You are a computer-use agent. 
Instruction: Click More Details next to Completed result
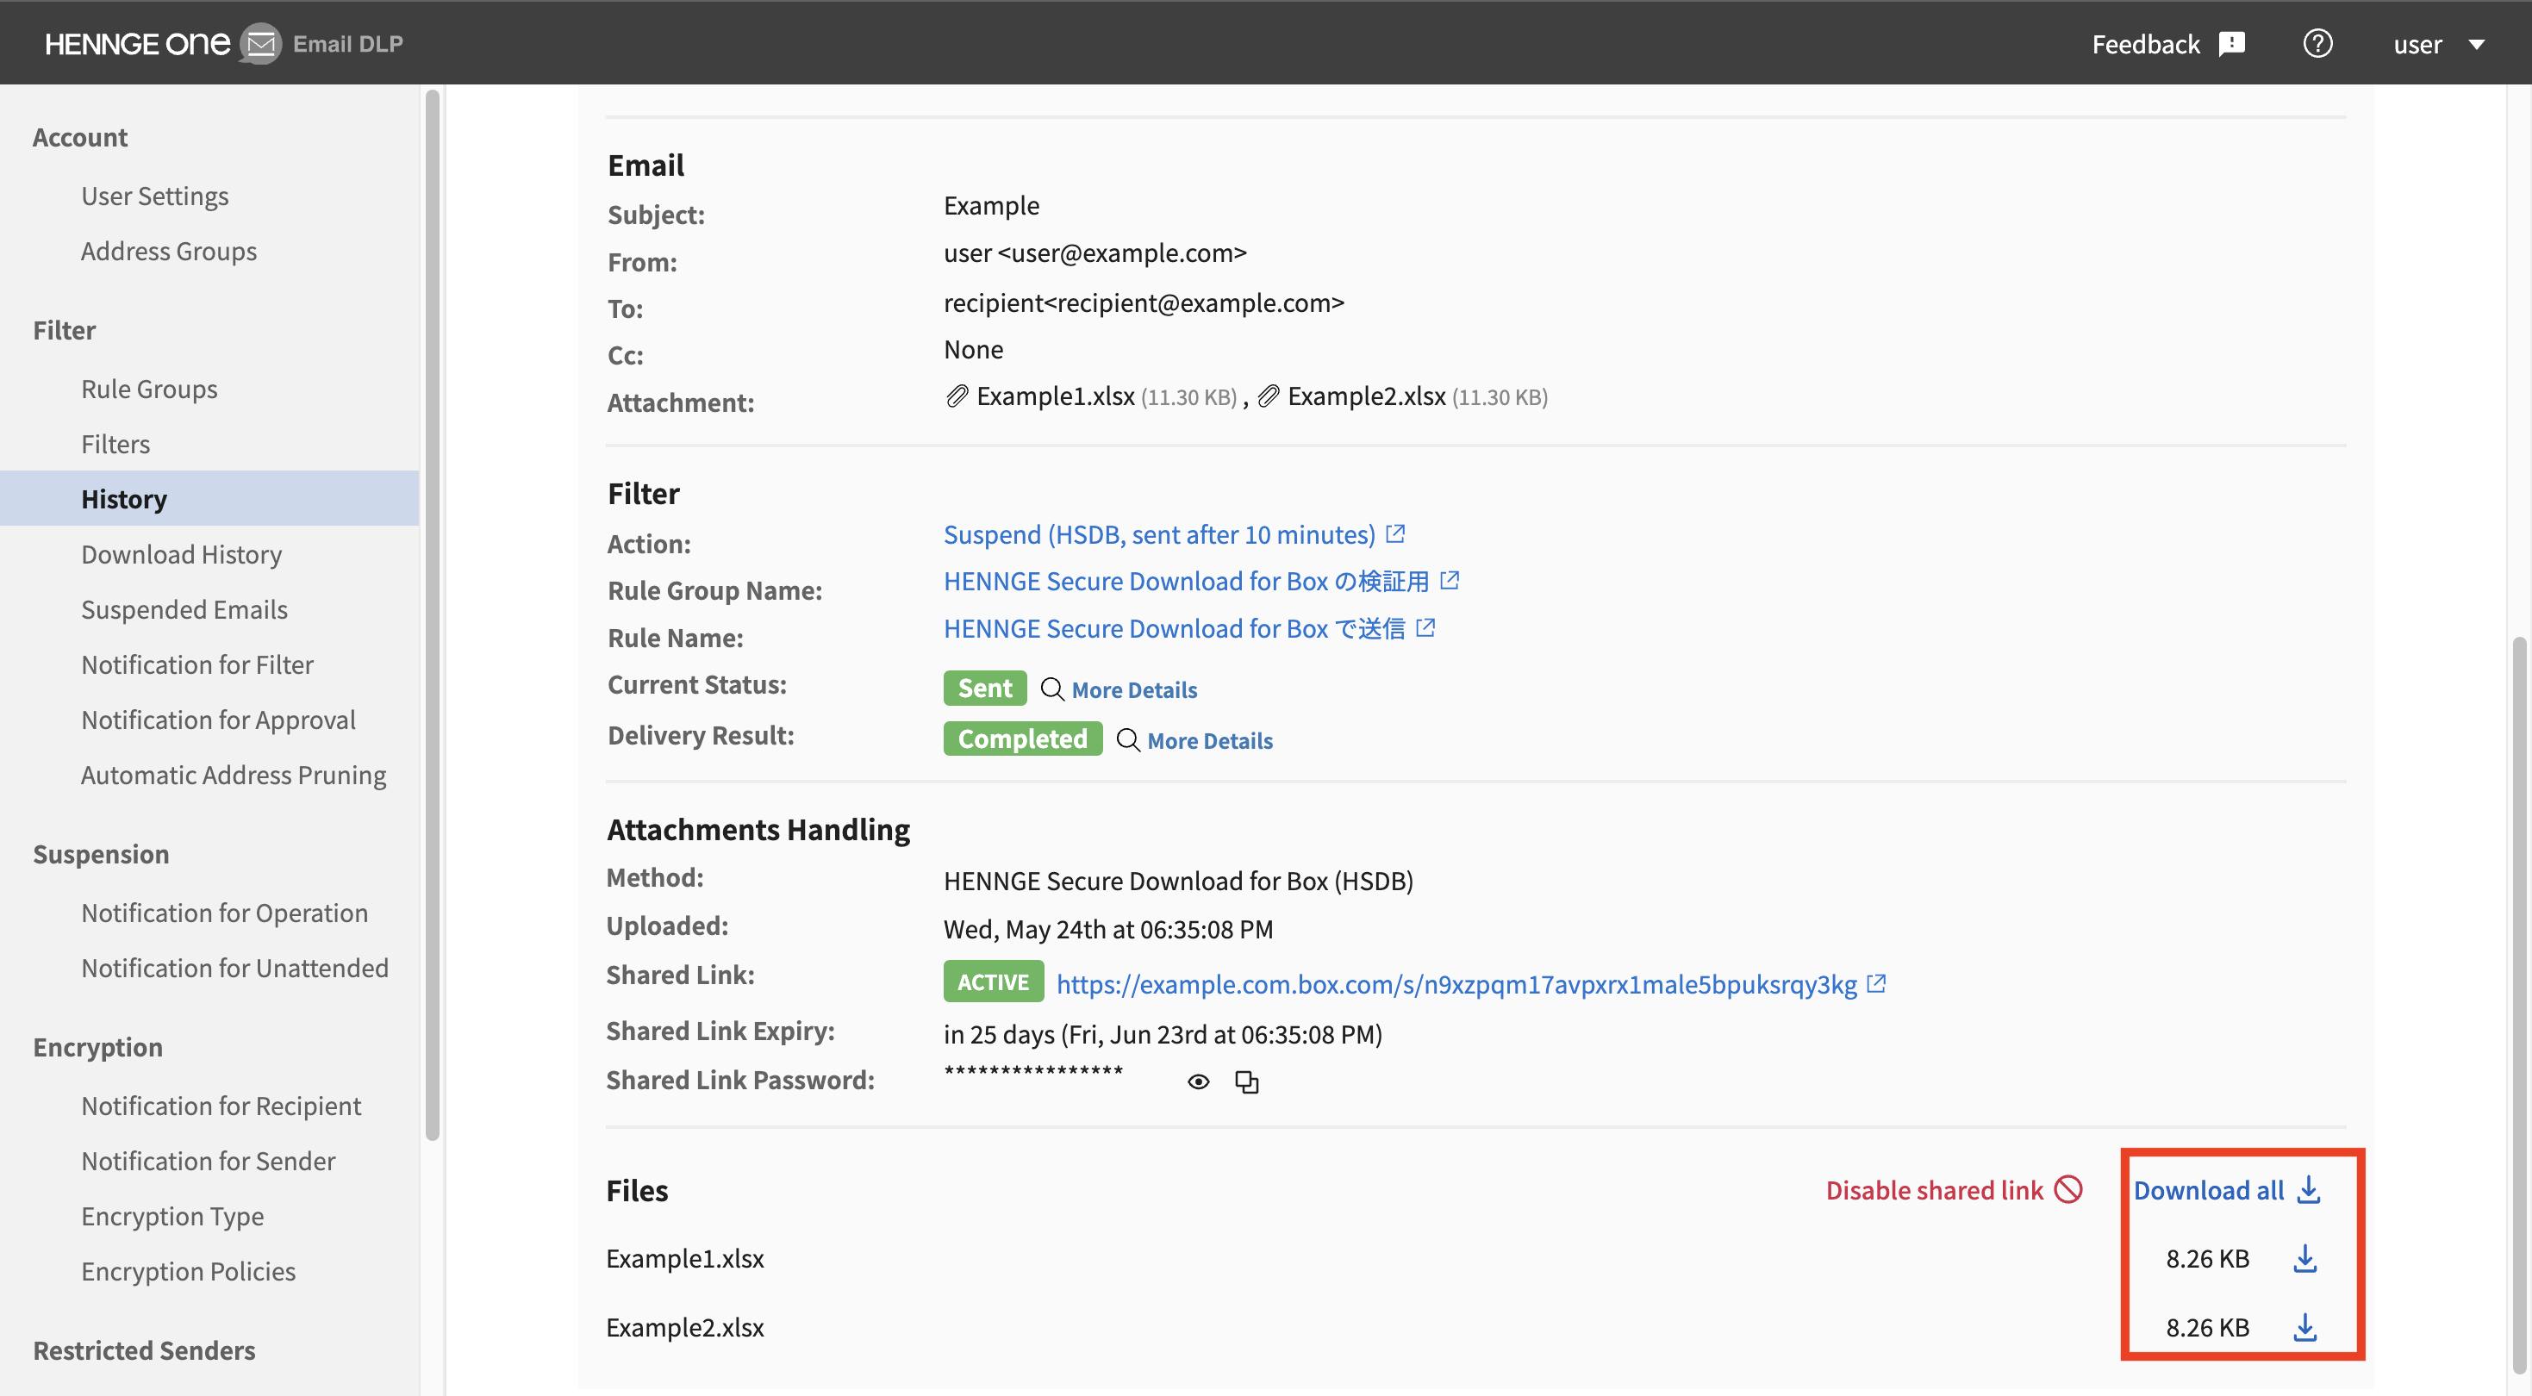pos(1209,740)
